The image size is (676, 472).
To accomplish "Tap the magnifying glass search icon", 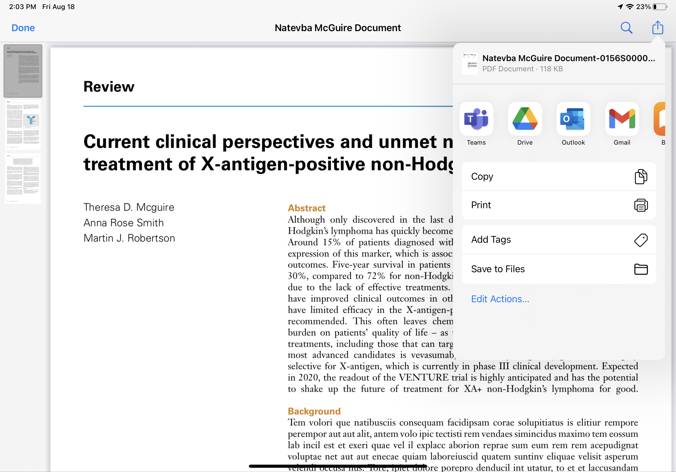I will click(626, 28).
